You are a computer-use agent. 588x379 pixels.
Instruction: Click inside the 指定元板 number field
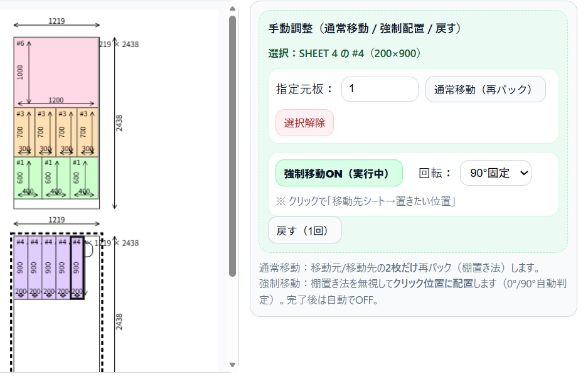[379, 89]
